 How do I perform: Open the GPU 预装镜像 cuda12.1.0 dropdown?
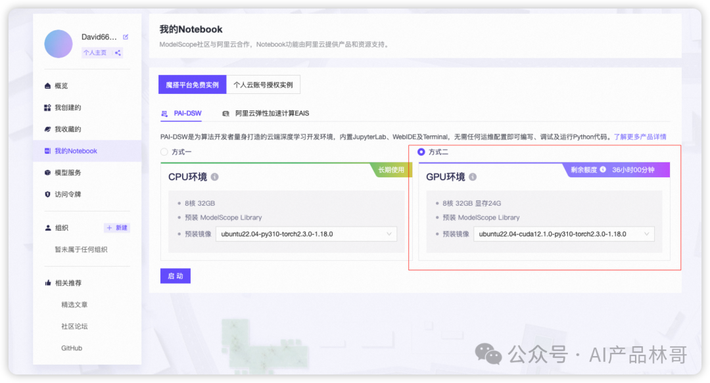tap(564, 234)
